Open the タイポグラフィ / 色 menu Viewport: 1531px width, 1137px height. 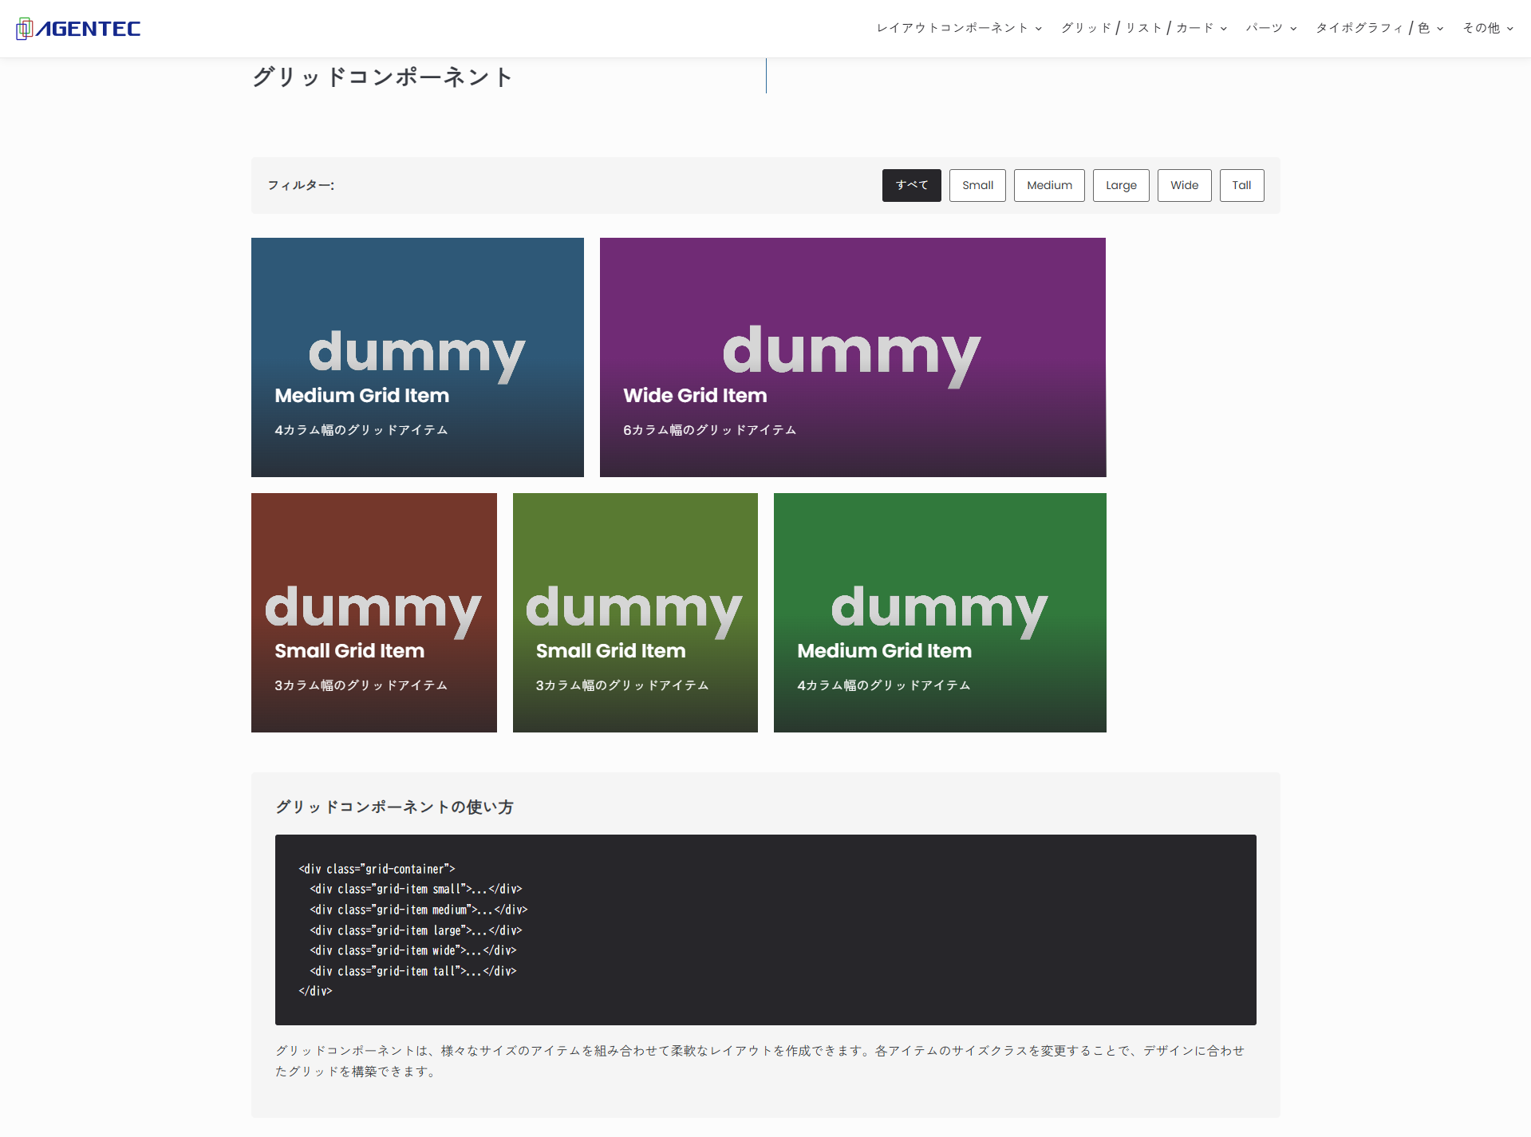(x=1379, y=28)
